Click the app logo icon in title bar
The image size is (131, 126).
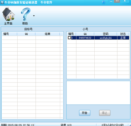tap(2, 2)
